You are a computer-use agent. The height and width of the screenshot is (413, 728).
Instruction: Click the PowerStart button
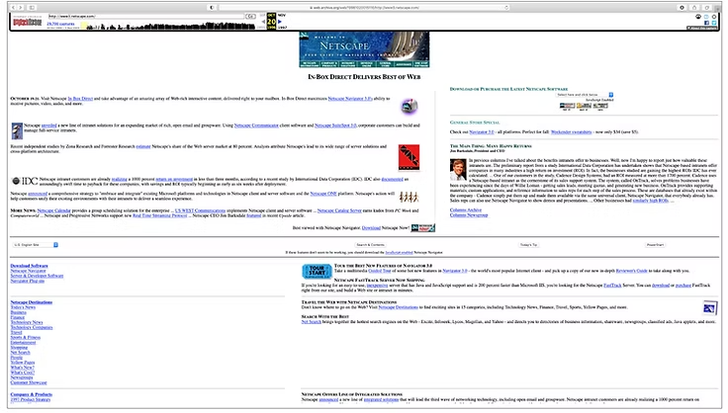pos(655,245)
